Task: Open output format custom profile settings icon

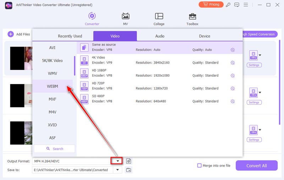Action: point(129,161)
